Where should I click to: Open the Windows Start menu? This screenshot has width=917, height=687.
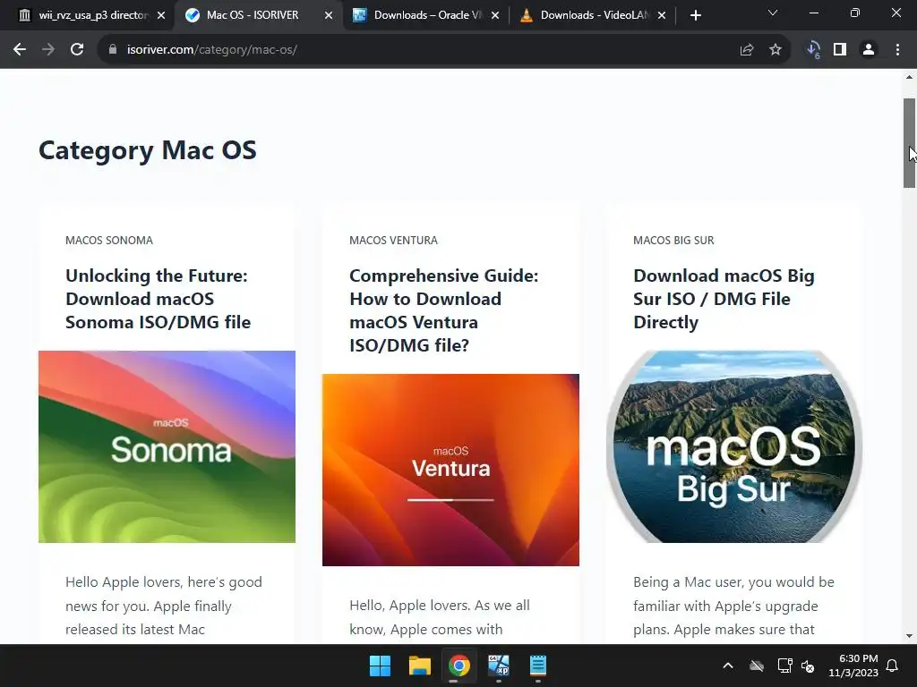pyautogui.click(x=380, y=666)
